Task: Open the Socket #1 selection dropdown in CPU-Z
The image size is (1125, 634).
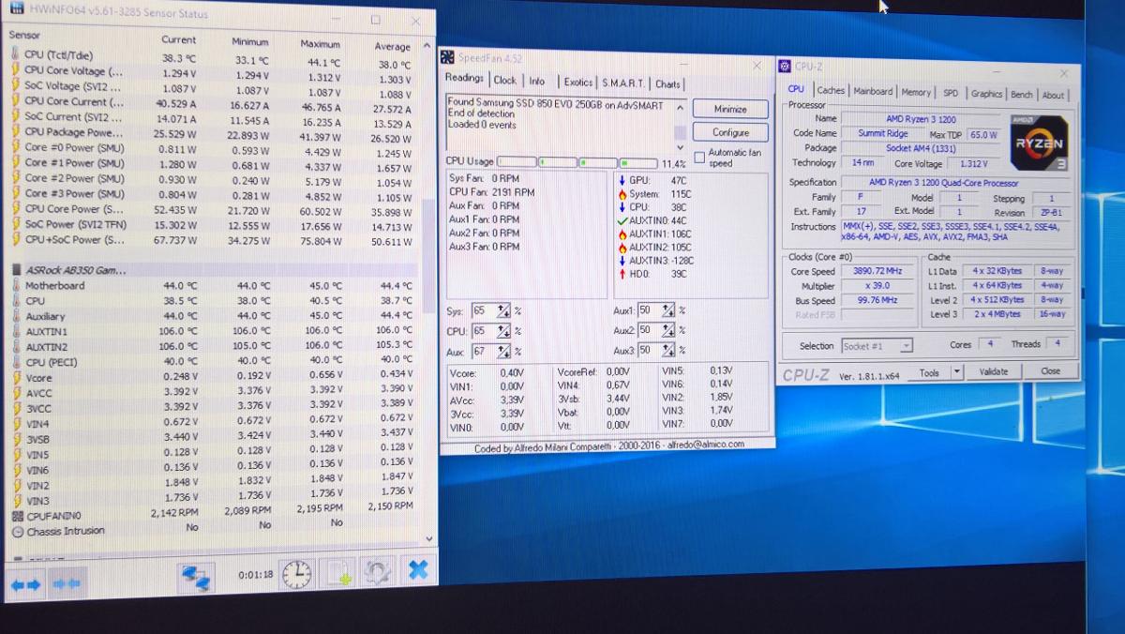Action: click(906, 345)
